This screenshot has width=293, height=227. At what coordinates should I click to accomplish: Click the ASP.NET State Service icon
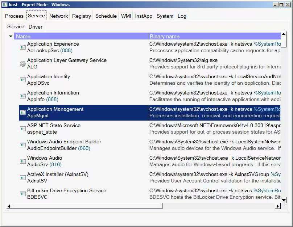coord(22,129)
